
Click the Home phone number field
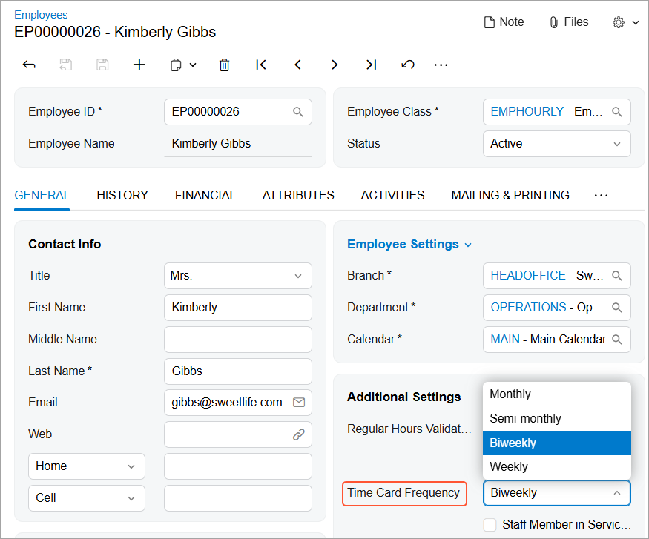click(x=238, y=466)
